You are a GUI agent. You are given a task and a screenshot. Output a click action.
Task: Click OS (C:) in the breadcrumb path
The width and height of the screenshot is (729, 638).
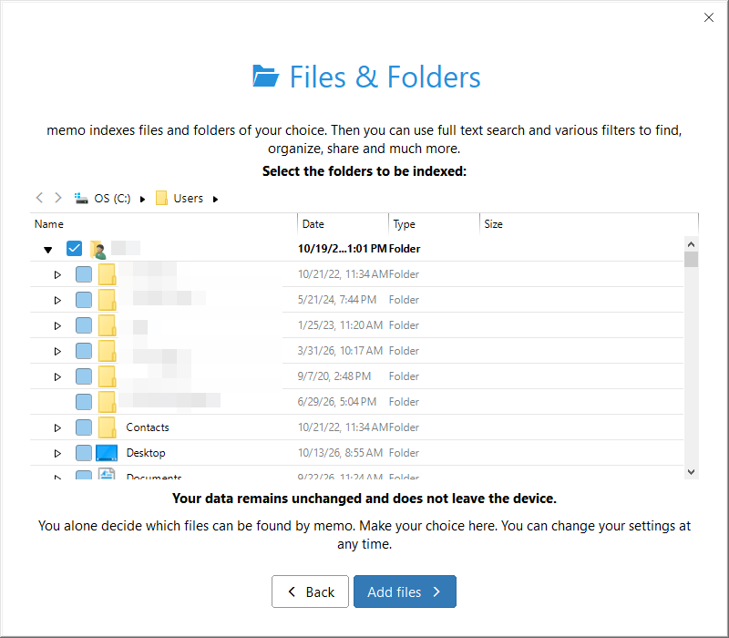coord(112,199)
